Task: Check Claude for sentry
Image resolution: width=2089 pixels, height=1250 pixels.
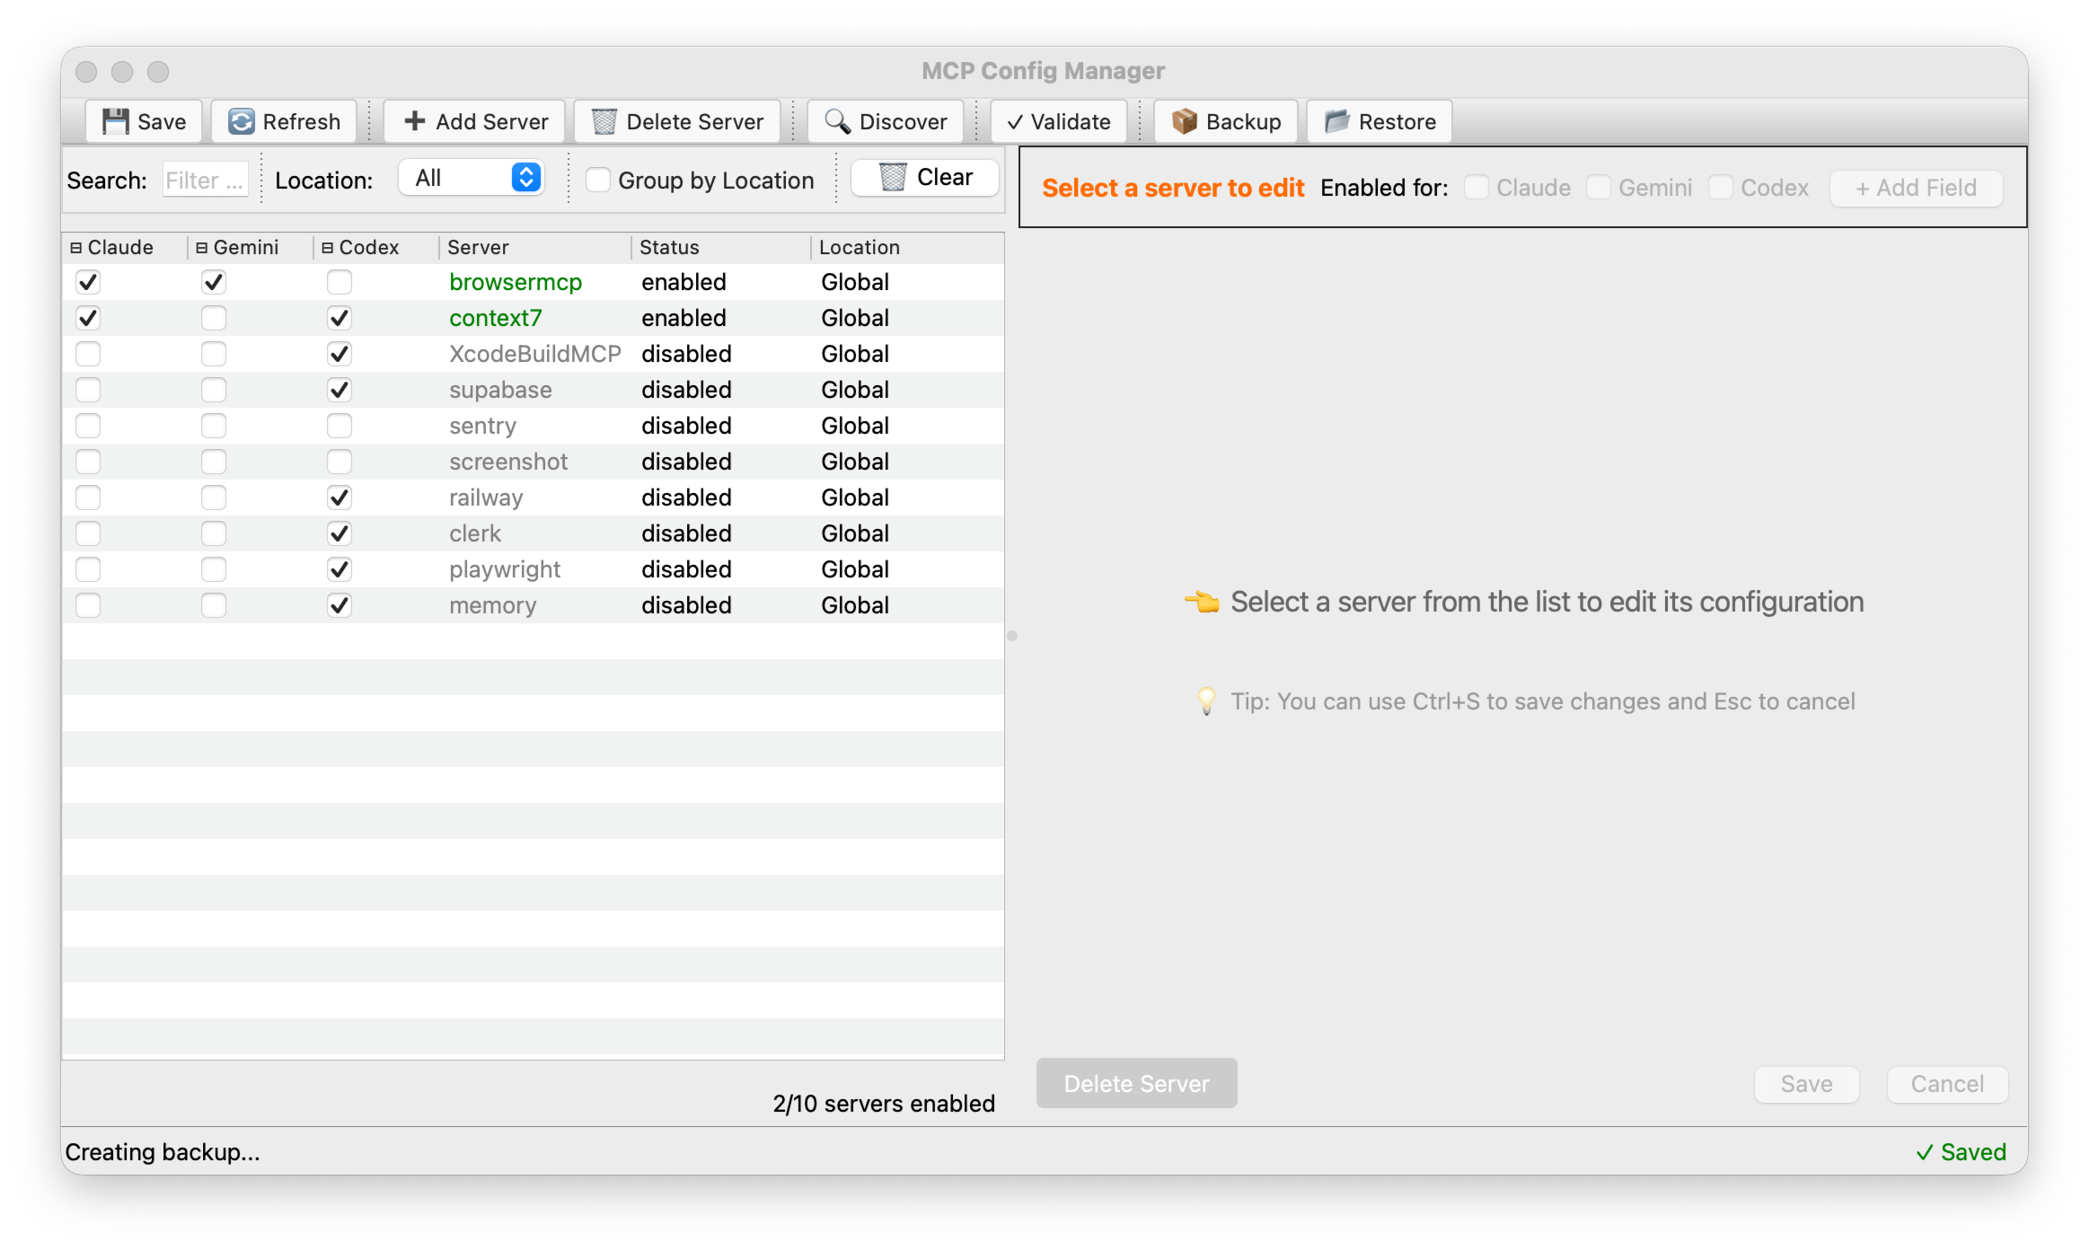Action: [x=88, y=426]
